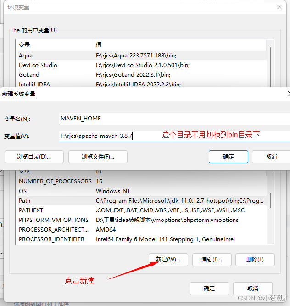Select the IntelliJ IDEA user variable row
Viewport: 290px width, 306px height.
point(142,84)
